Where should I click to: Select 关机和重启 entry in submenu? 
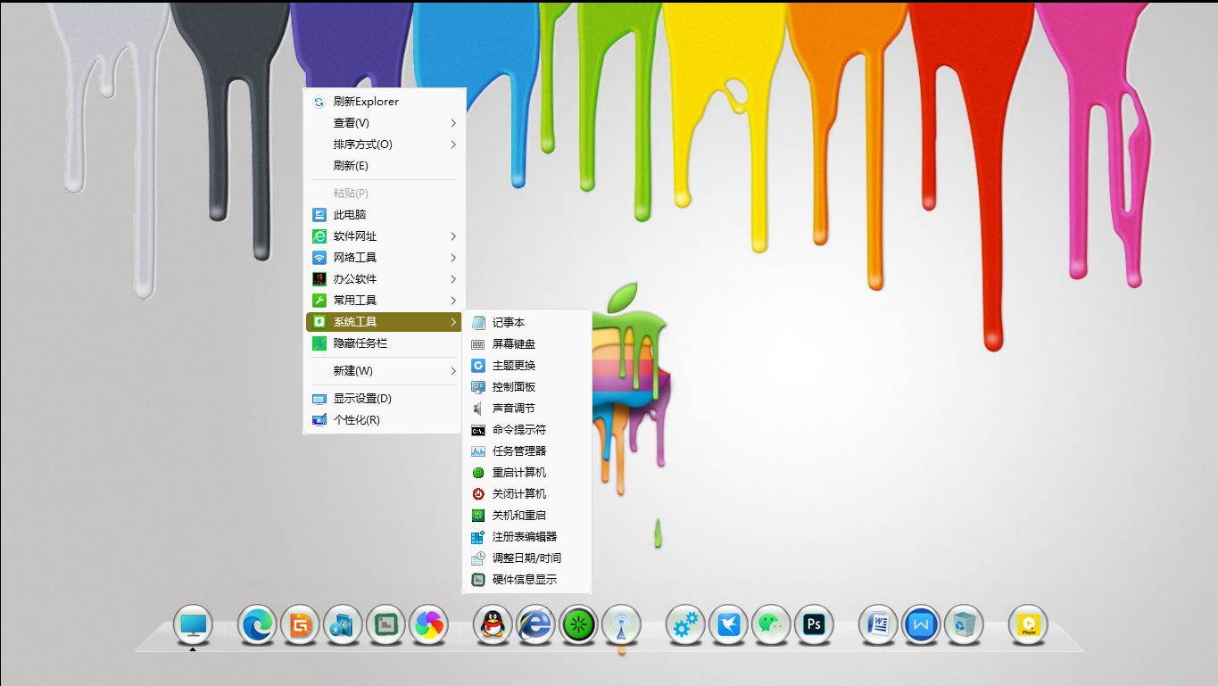[526, 516]
